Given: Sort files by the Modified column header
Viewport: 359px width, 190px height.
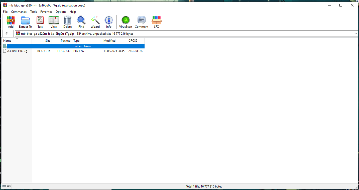Looking at the screenshot, I should point(114,40).
